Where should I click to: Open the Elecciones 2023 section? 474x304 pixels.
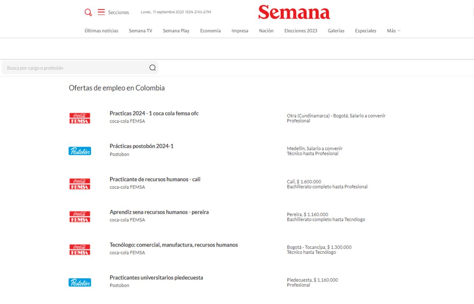click(300, 31)
